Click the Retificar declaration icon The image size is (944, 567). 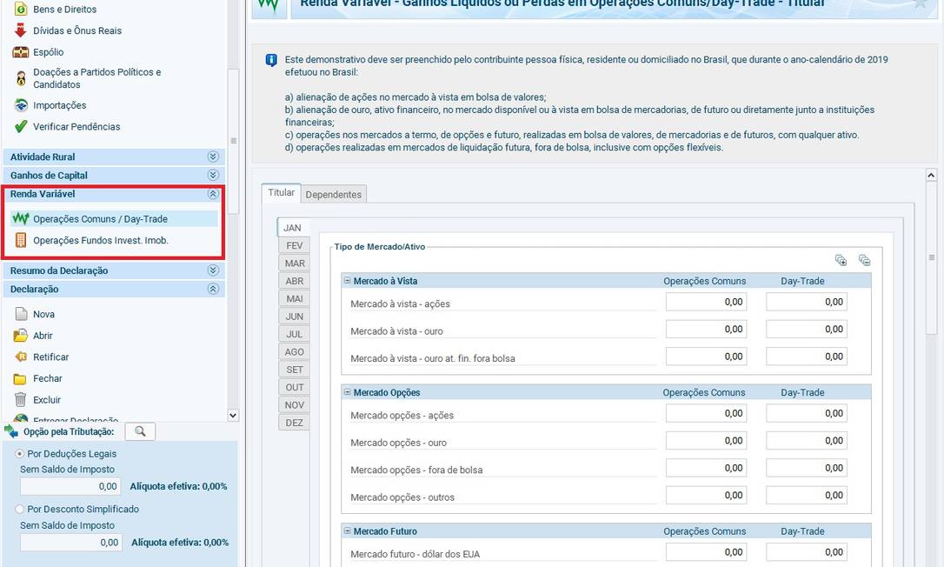click(x=21, y=357)
